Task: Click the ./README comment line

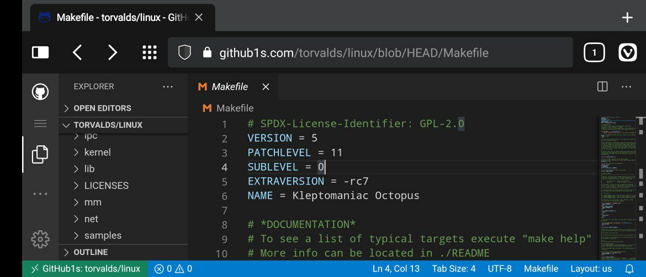Action: tap(368, 253)
